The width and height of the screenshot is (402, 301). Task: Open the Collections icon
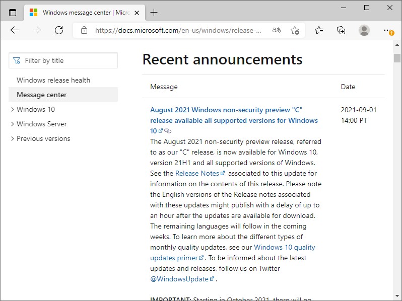coord(341,30)
